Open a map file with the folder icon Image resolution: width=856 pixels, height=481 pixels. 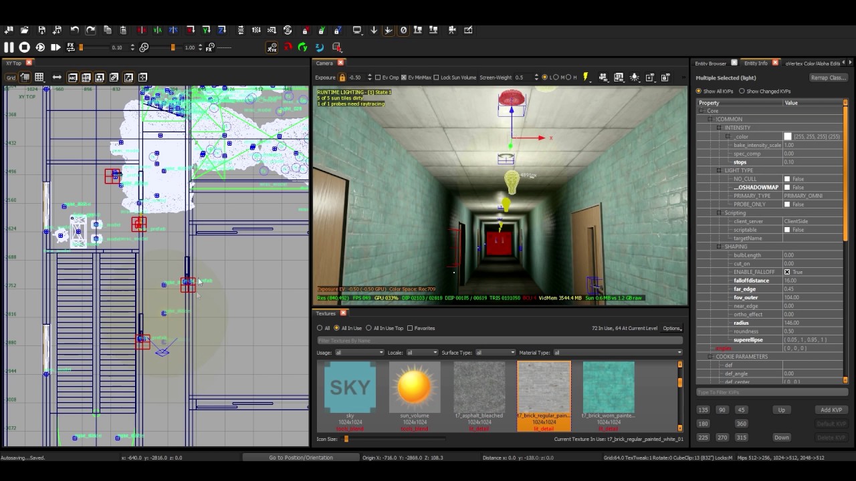tap(25, 30)
